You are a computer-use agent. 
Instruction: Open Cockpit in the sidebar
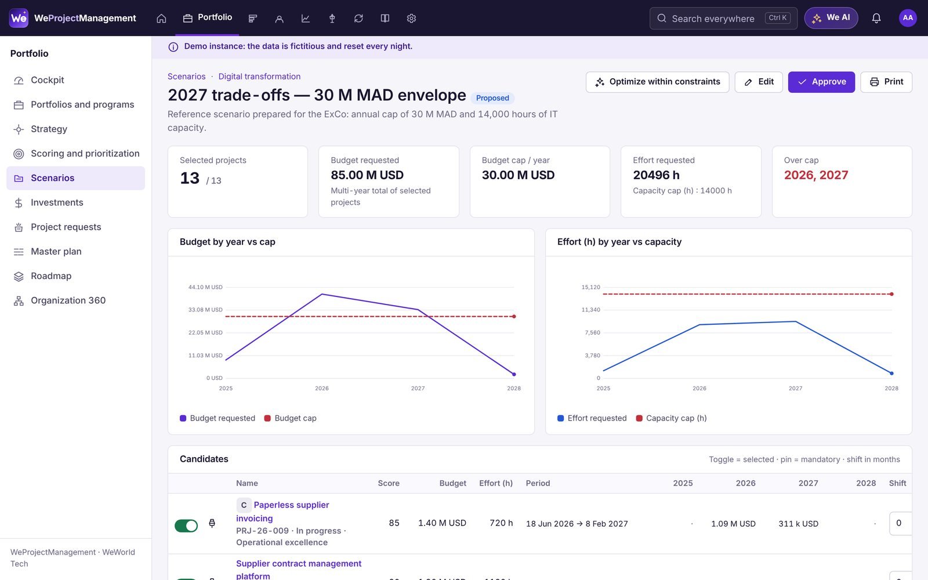click(75, 80)
